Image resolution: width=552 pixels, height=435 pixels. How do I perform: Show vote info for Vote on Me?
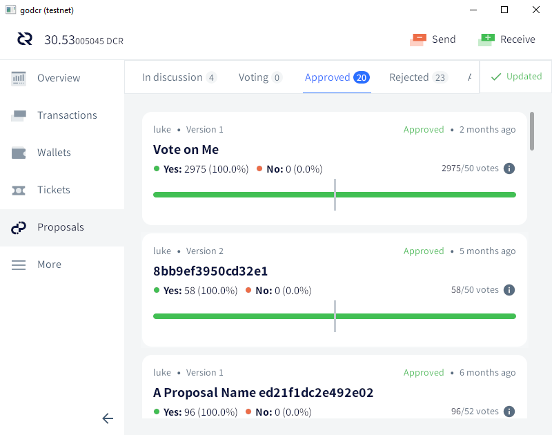(509, 168)
